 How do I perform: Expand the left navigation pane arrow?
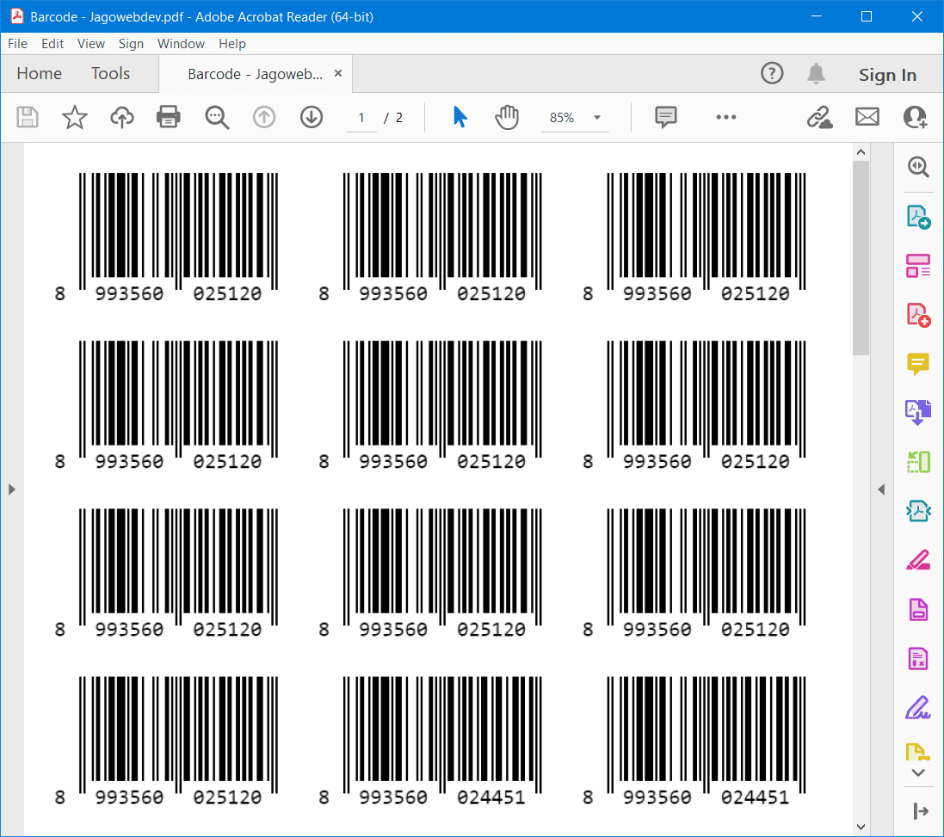tap(11, 489)
